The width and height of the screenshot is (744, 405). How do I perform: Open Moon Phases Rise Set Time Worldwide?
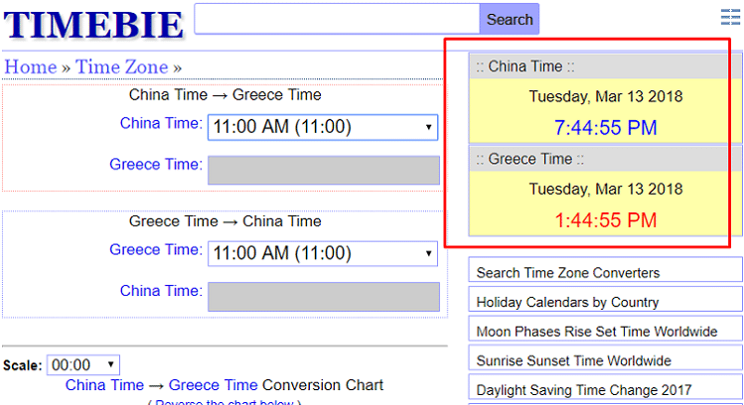[x=596, y=332]
